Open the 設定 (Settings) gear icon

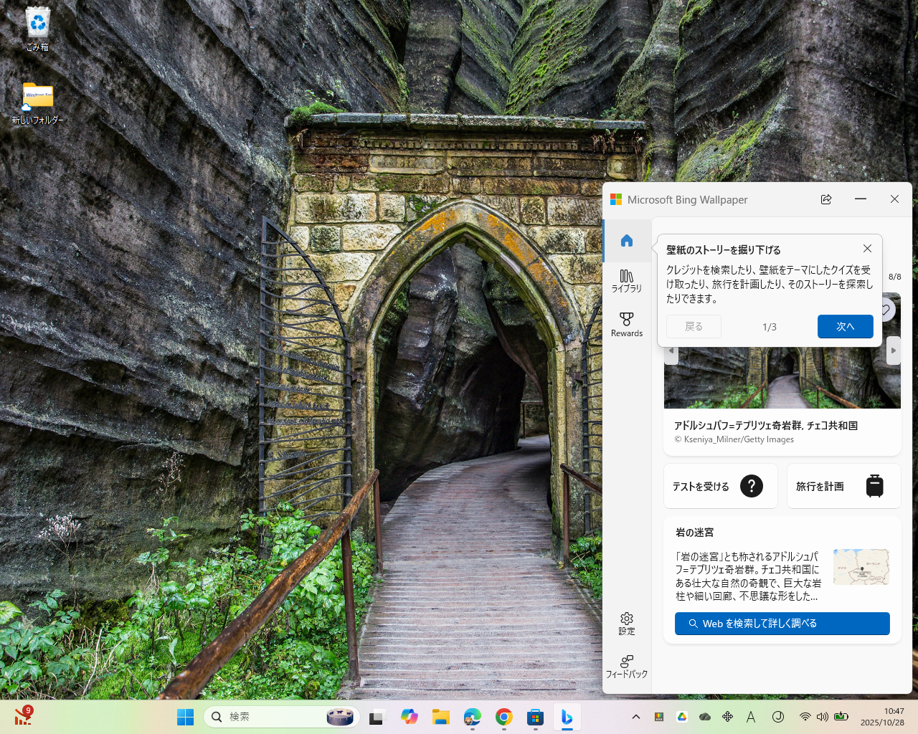tap(626, 624)
